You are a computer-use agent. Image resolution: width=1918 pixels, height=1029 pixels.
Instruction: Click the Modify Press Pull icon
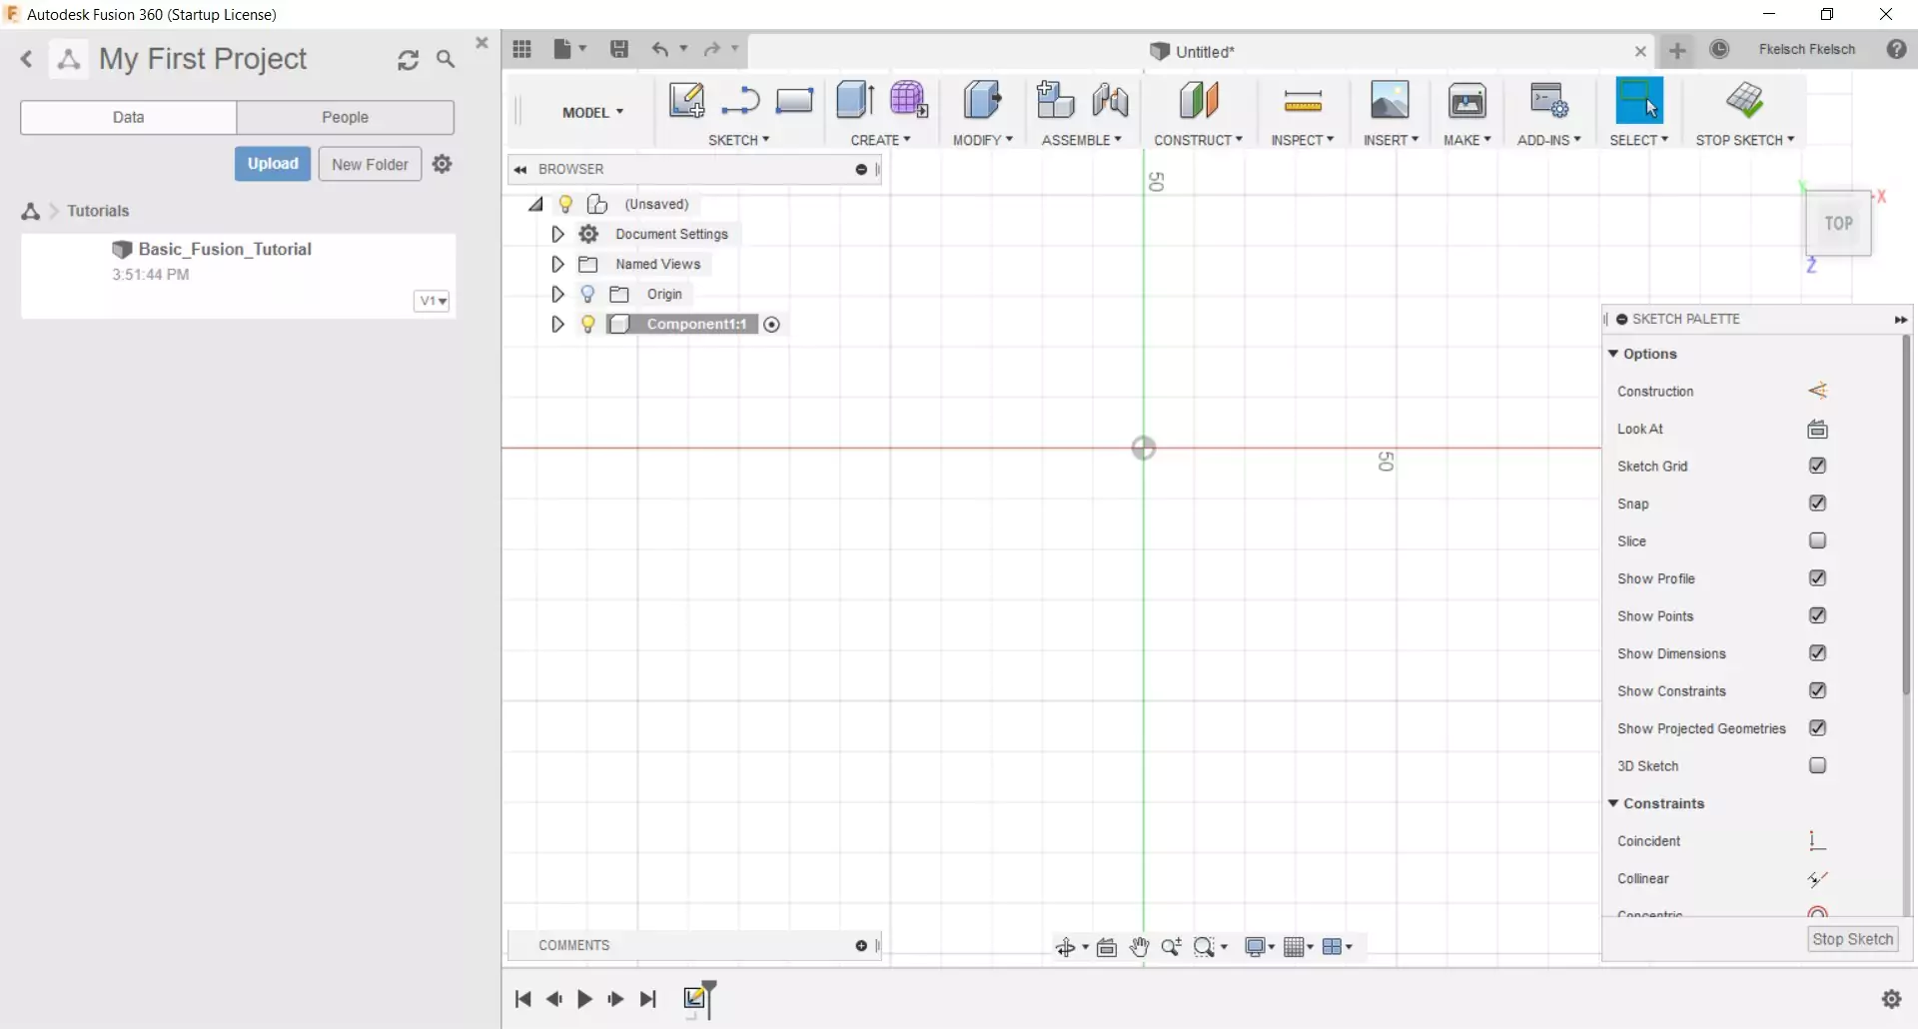(983, 100)
